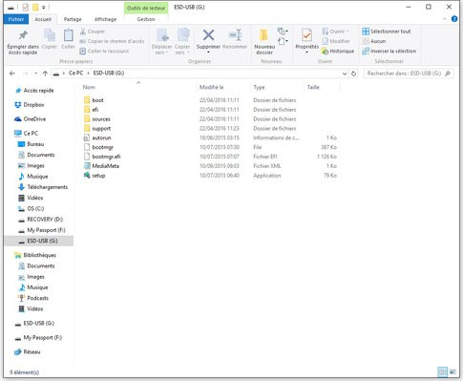This screenshot has width=463, height=381.
Task: Select the setup application
Action: click(x=98, y=176)
